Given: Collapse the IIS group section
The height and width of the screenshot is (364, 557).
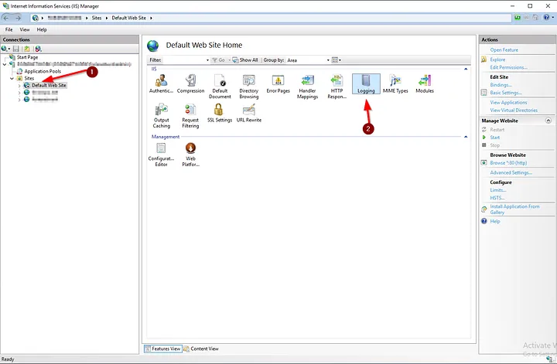Looking at the screenshot, I should click(466, 70).
